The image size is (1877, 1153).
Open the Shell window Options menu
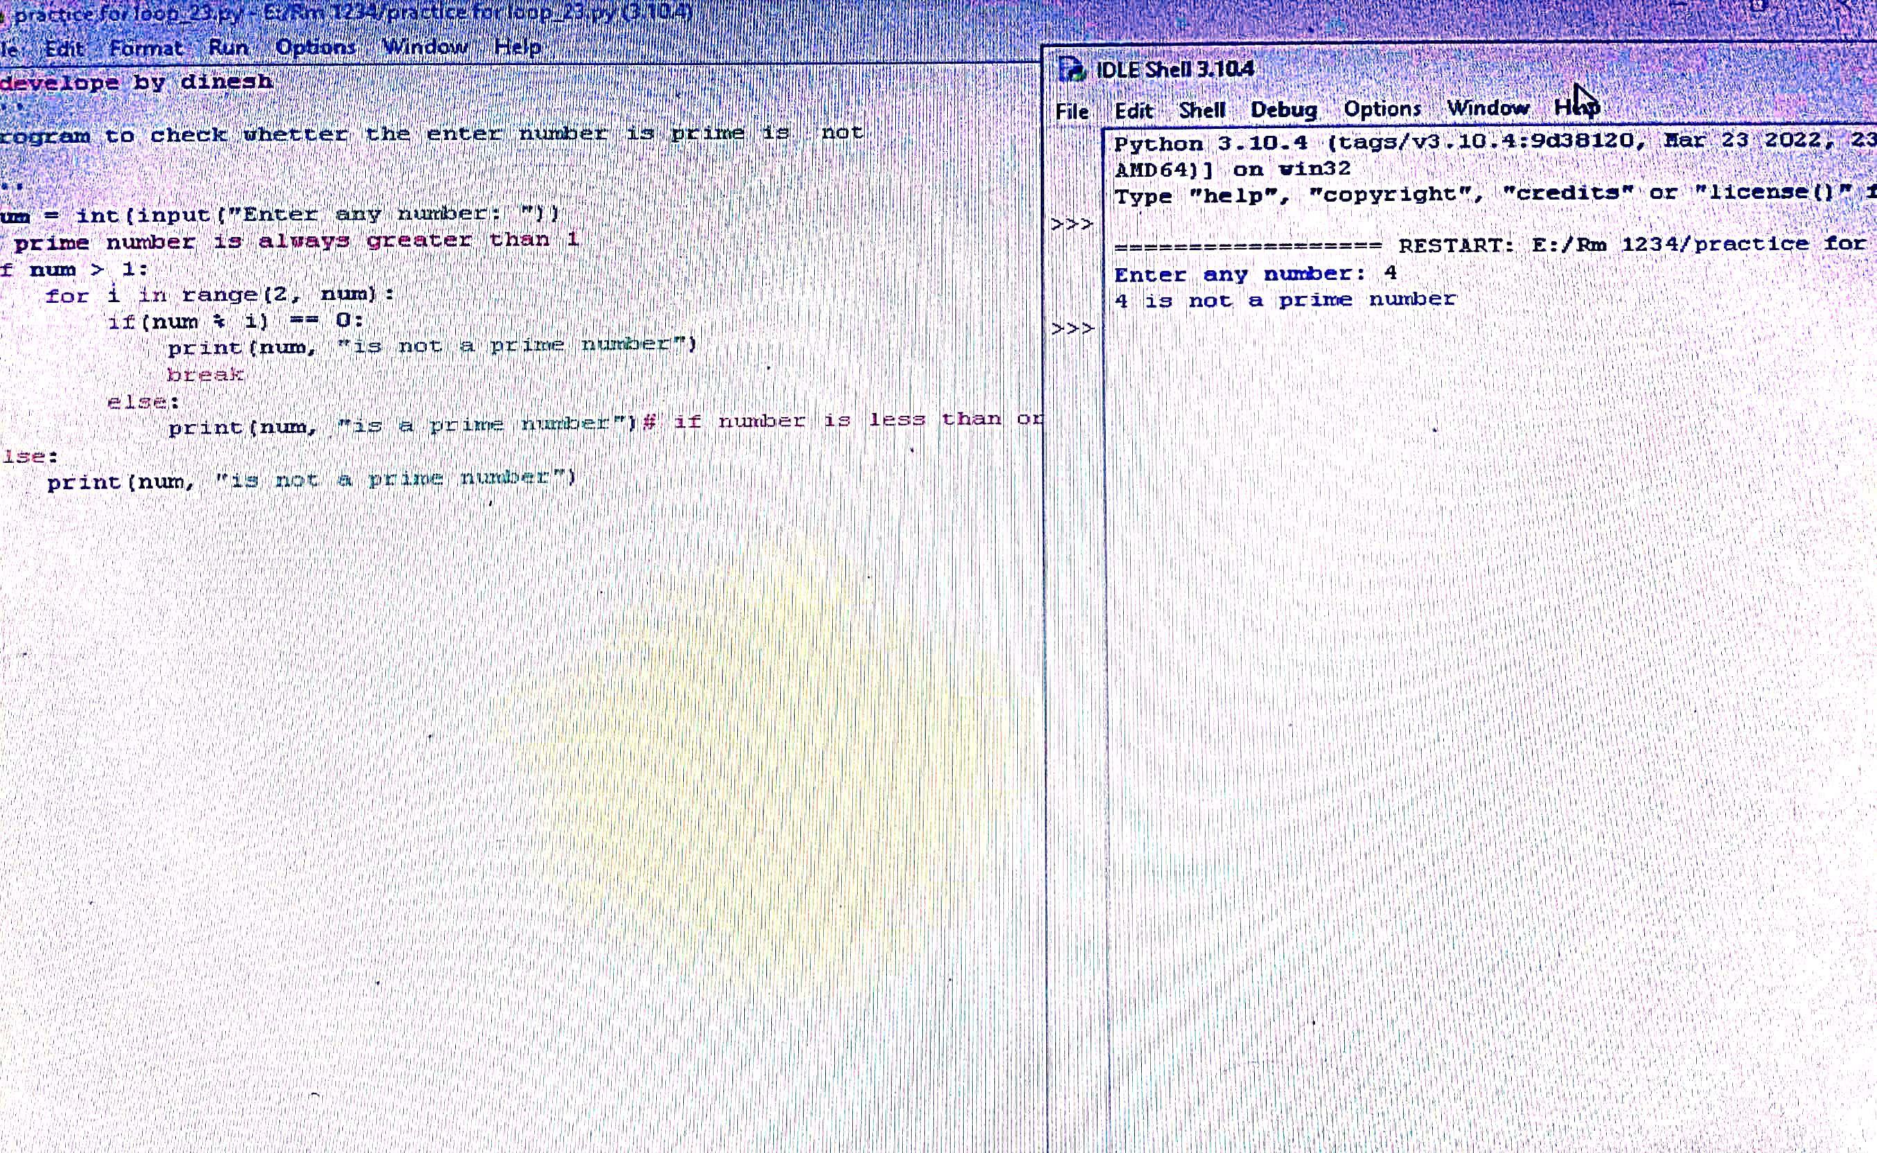coord(1382,109)
